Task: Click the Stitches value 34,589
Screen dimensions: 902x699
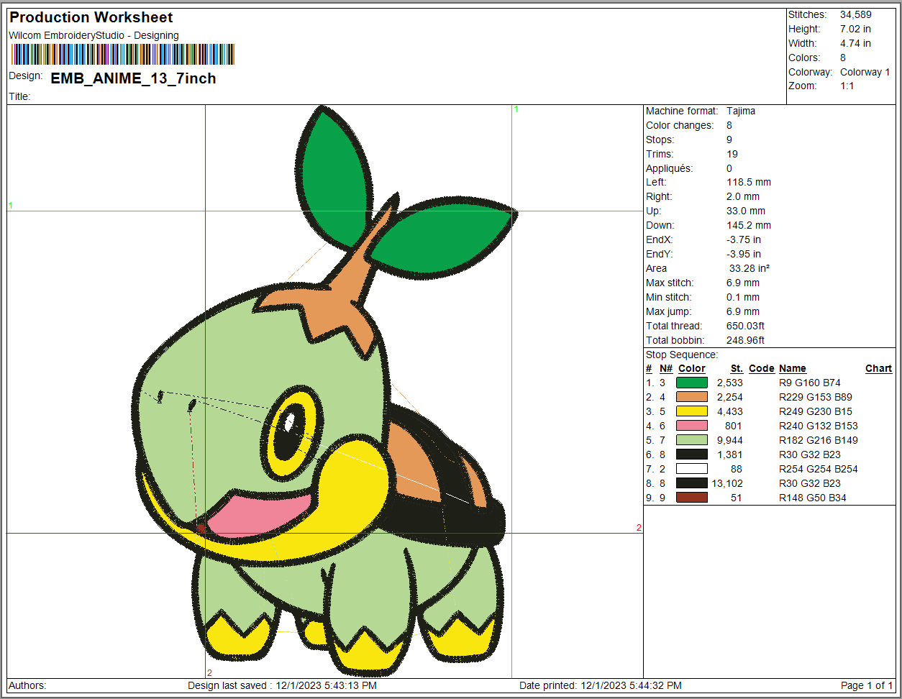Action: pos(855,14)
